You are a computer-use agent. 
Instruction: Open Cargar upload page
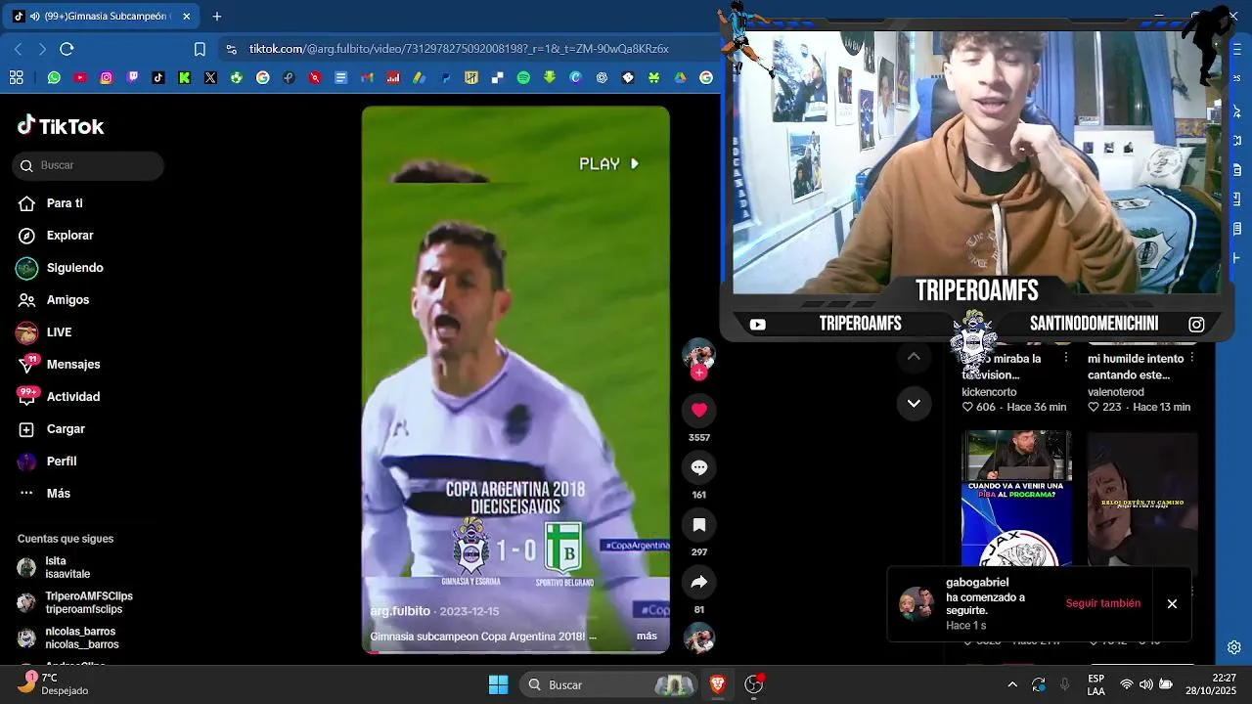(x=66, y=429)
